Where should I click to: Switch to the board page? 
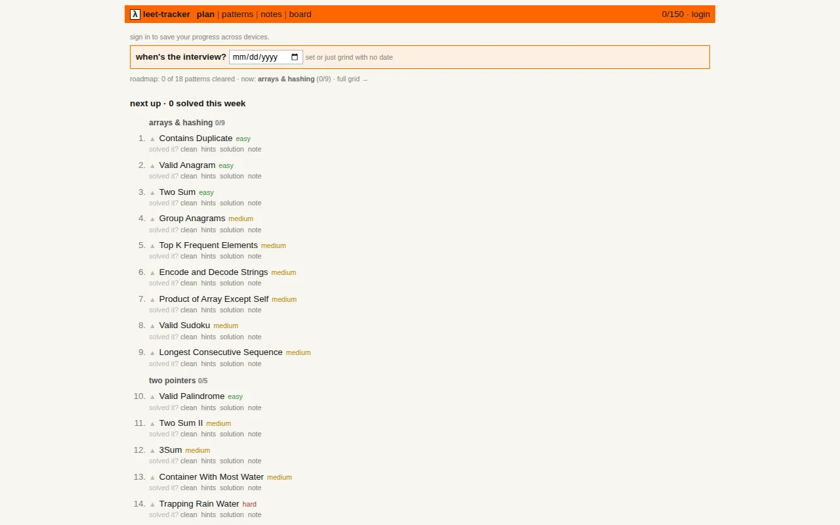(301, 14)
